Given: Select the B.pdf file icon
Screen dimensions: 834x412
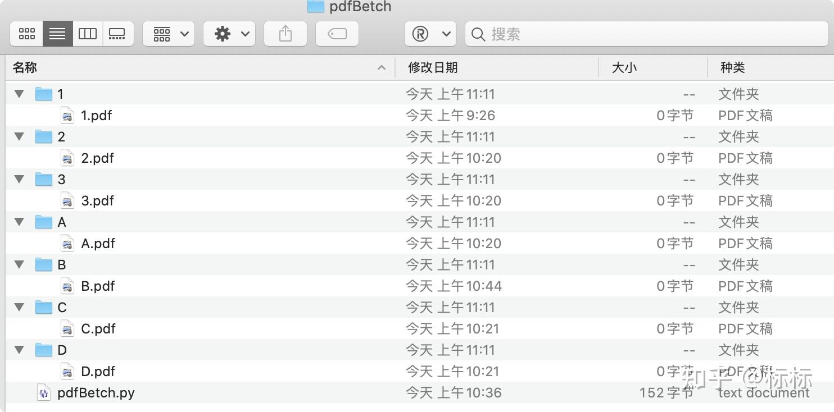Looking at the screenshot, I should [67, 286].
